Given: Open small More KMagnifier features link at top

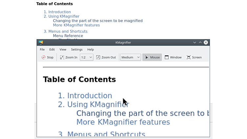Looking at the screenshot, I should [76, 25].
